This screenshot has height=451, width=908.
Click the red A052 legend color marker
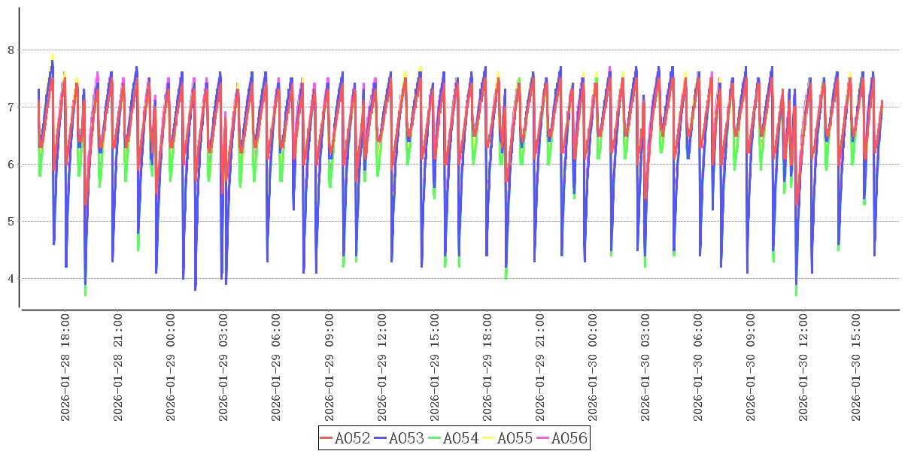(326, 438)
